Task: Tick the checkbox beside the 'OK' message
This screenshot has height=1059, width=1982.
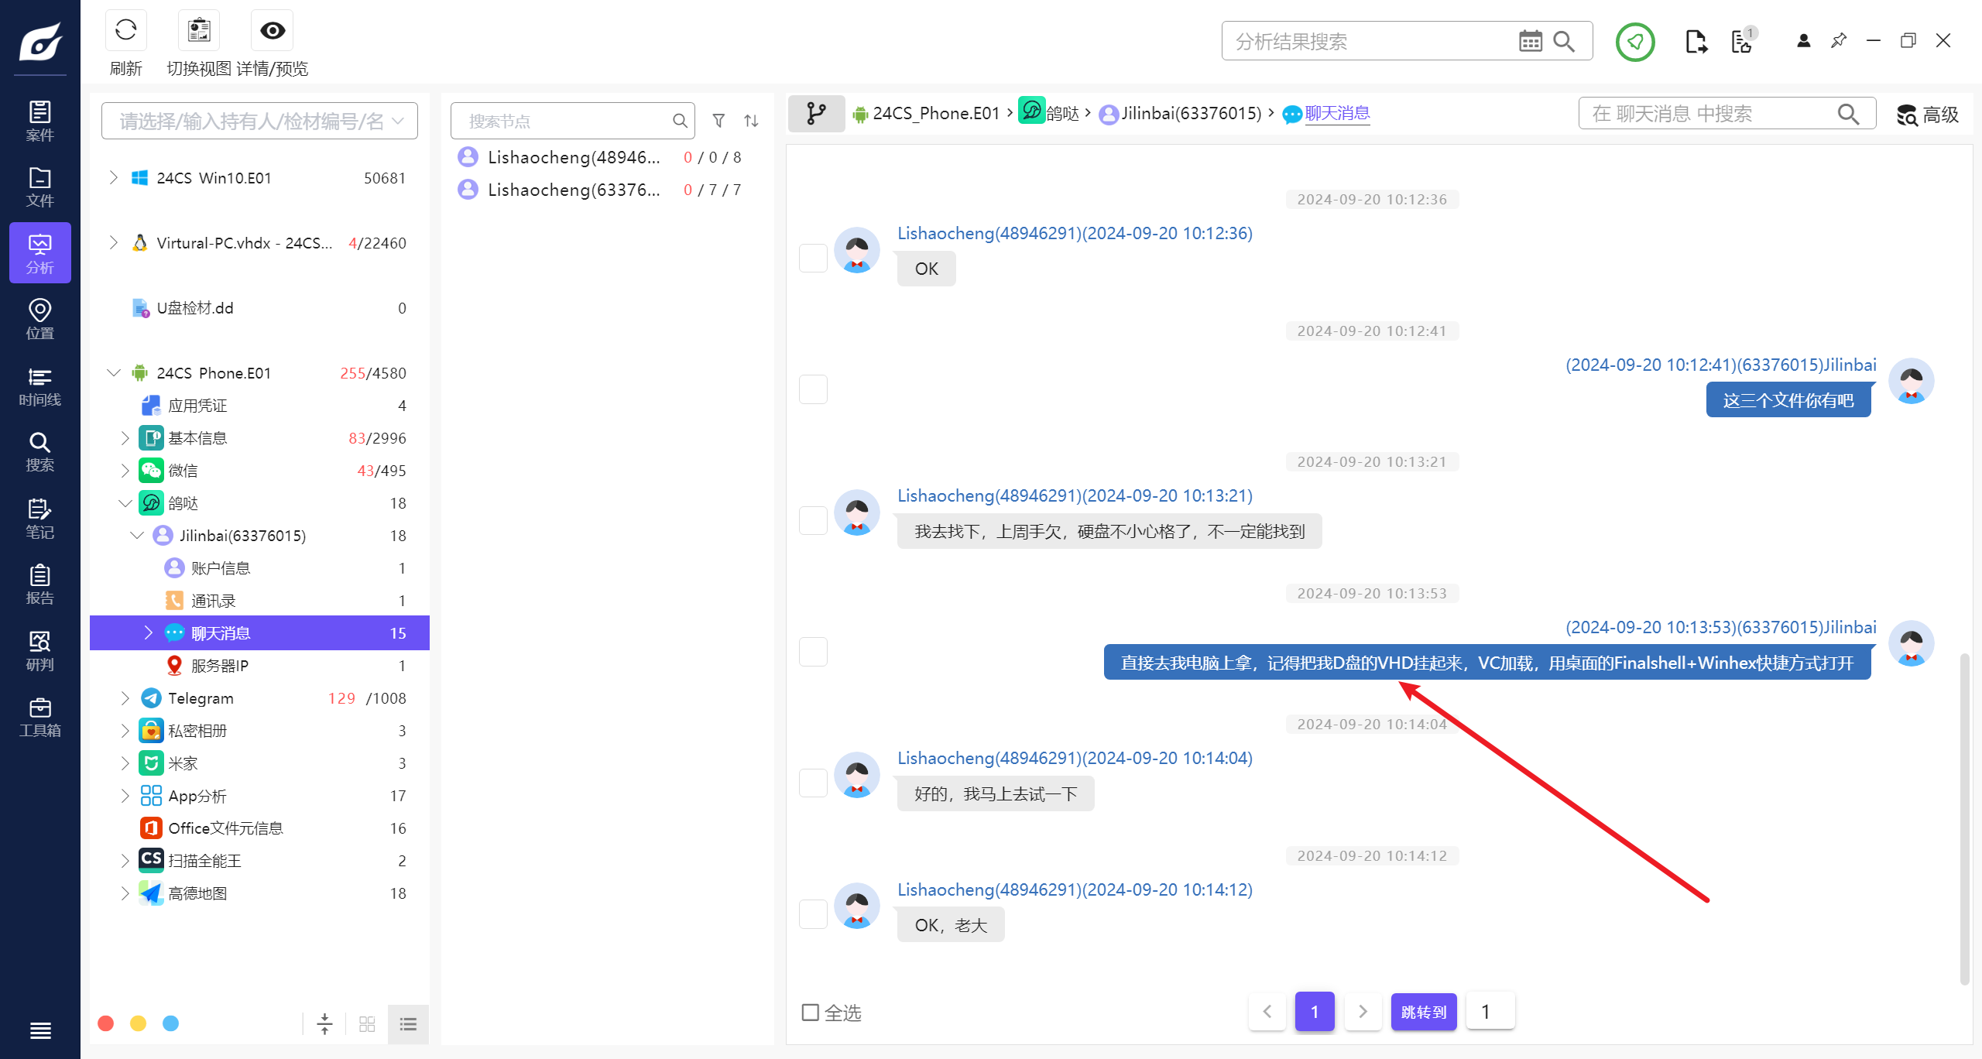Action: coord(813,258)
